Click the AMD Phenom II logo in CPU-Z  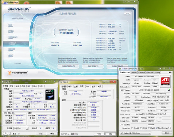[x=50, y=95]
